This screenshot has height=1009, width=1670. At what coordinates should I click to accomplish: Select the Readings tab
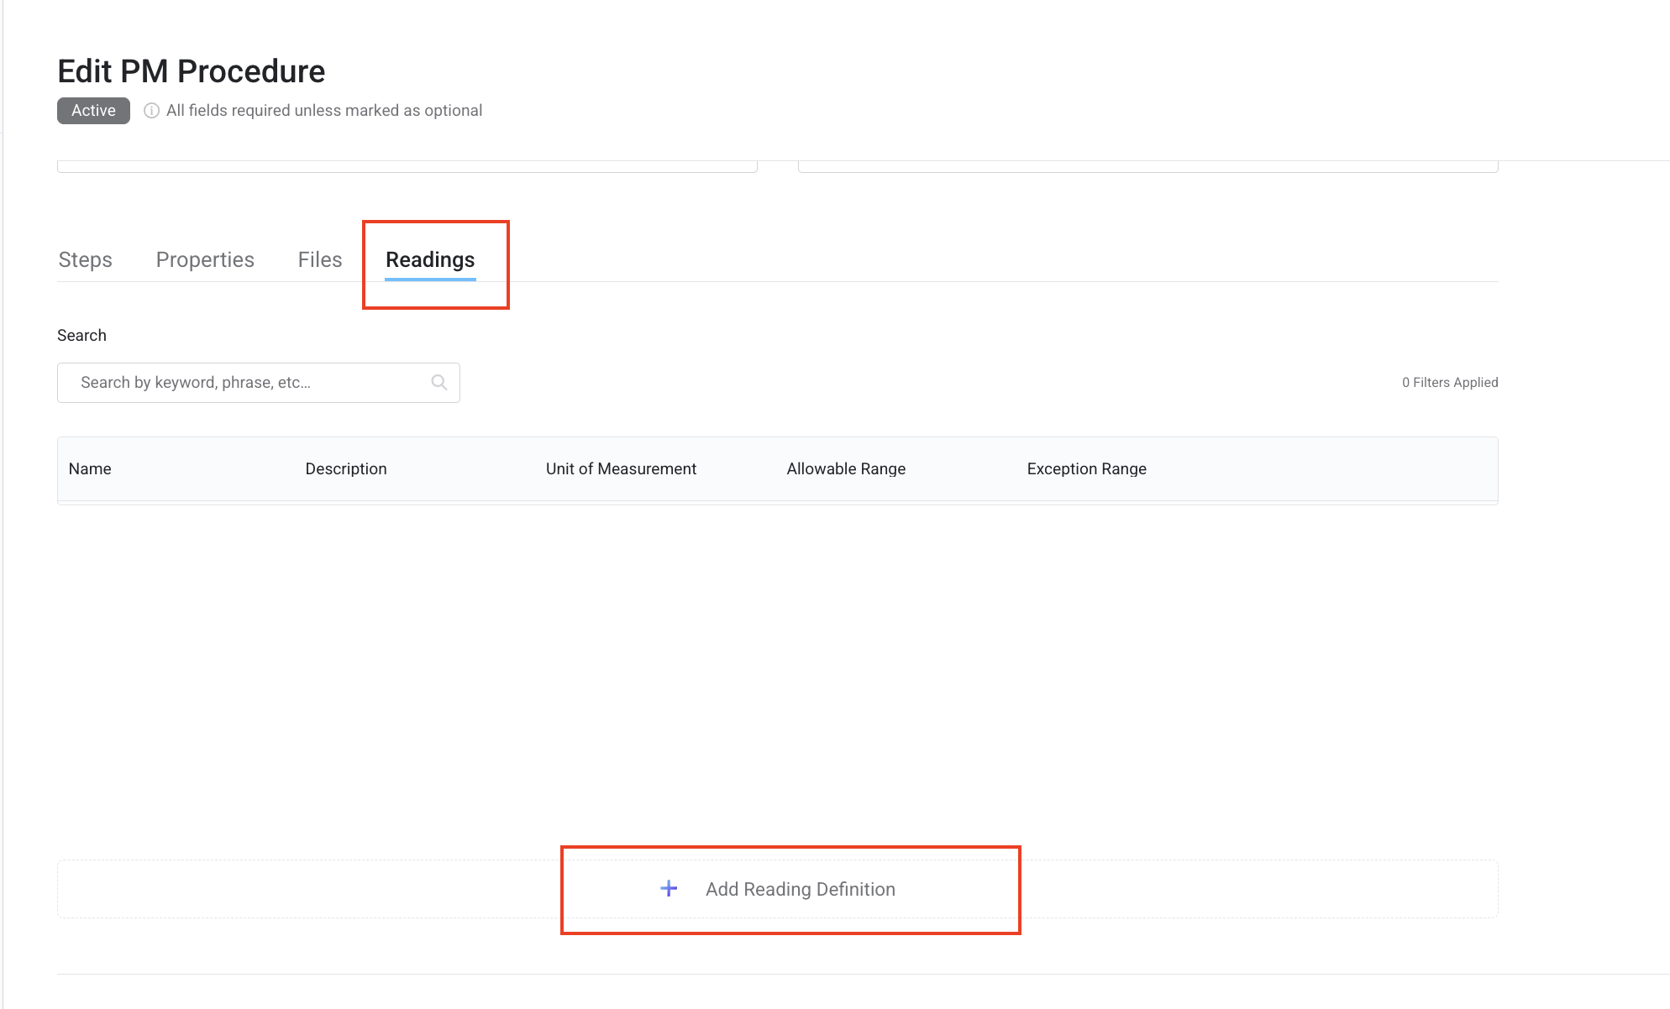[430, 260]
